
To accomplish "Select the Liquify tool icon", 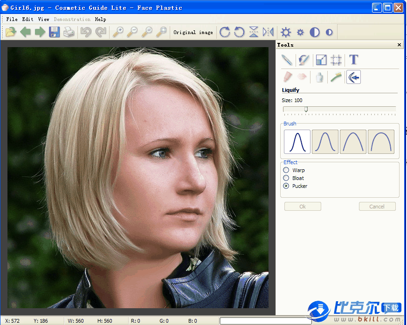I will [353, 77].
